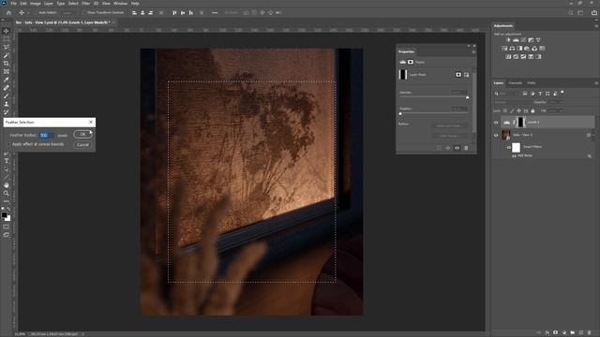This screenshot has height=337, width=600.
Task: Add an Invert adjustment
Action: 508,56
